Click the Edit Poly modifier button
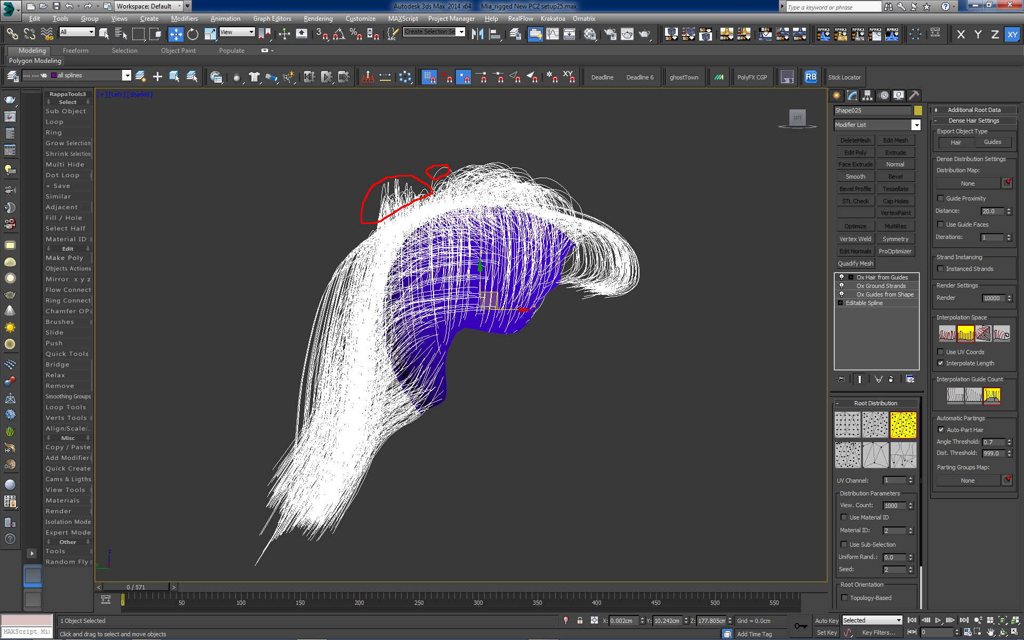1024x640 pixels. pyautogui.click(x=855, y=153)
